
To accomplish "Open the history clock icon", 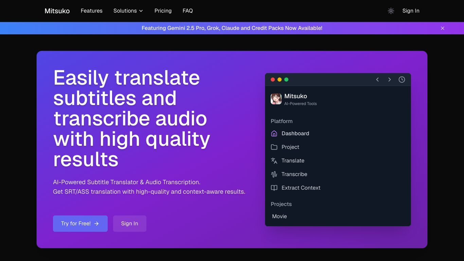I will point(402,80).
